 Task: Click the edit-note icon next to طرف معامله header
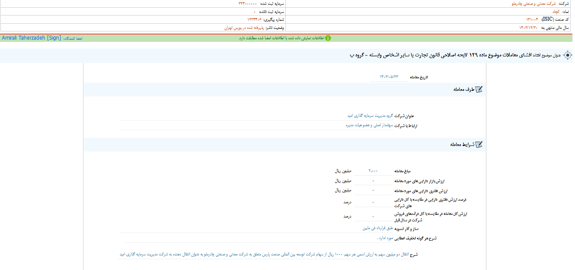click(x=479, y=90)
